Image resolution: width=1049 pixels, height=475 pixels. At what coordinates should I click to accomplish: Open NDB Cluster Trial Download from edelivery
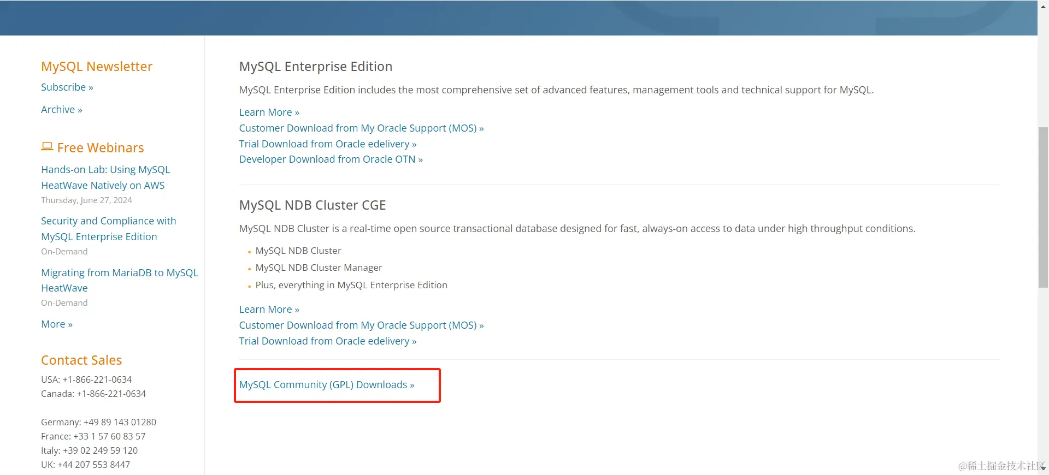coord(327,341)
